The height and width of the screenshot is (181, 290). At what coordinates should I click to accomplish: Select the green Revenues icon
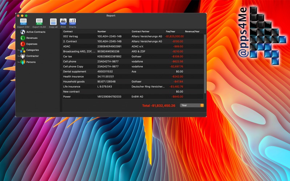[x=23, y=38]
